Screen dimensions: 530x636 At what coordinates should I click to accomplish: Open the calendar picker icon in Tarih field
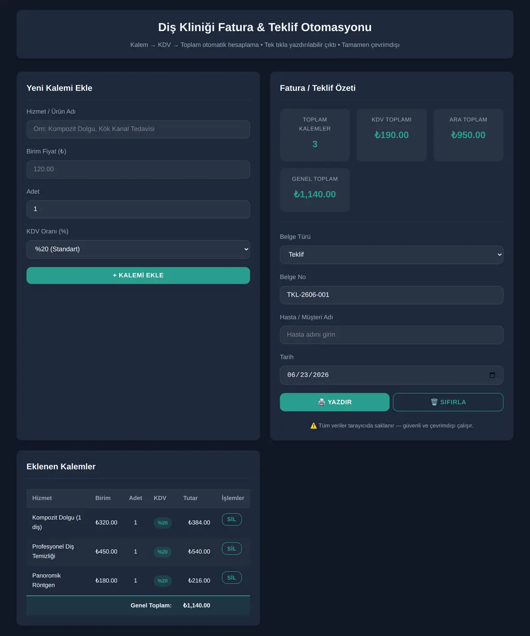coord(492,375)
